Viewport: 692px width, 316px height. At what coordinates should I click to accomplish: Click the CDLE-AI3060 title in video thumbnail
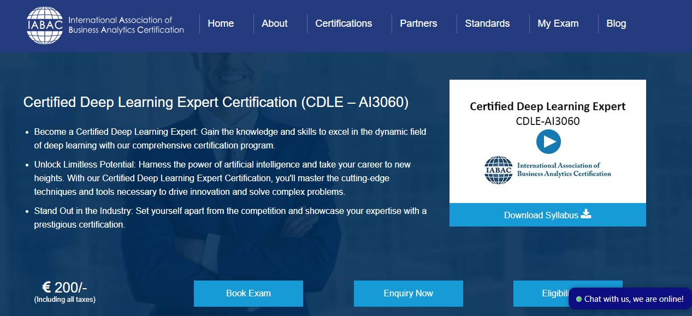(547, 121)
